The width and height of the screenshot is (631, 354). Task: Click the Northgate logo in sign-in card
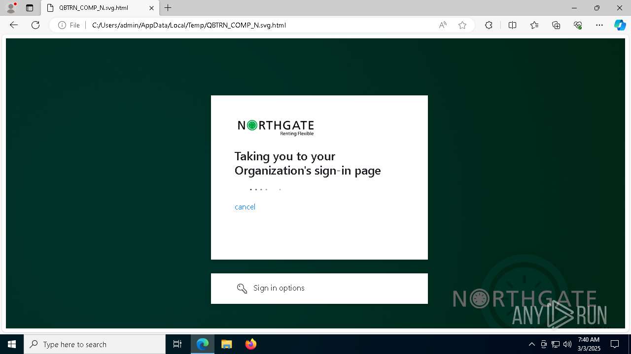pos(276,128)
